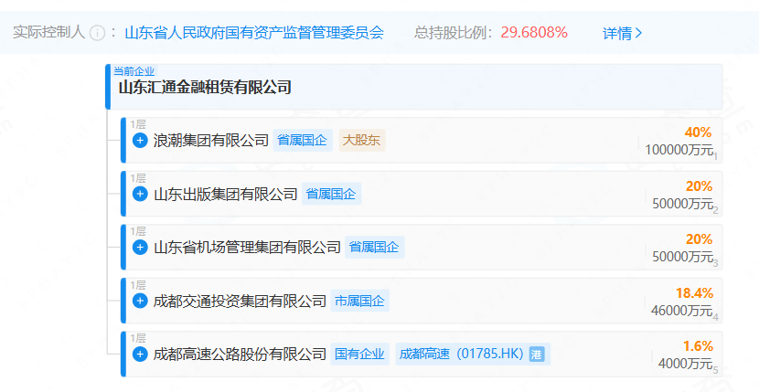The image size is (759, 392).
Task: Expand the 山东出版集团有限公司 plus icon
Action: pyautogui.click(x=140, y=194)
